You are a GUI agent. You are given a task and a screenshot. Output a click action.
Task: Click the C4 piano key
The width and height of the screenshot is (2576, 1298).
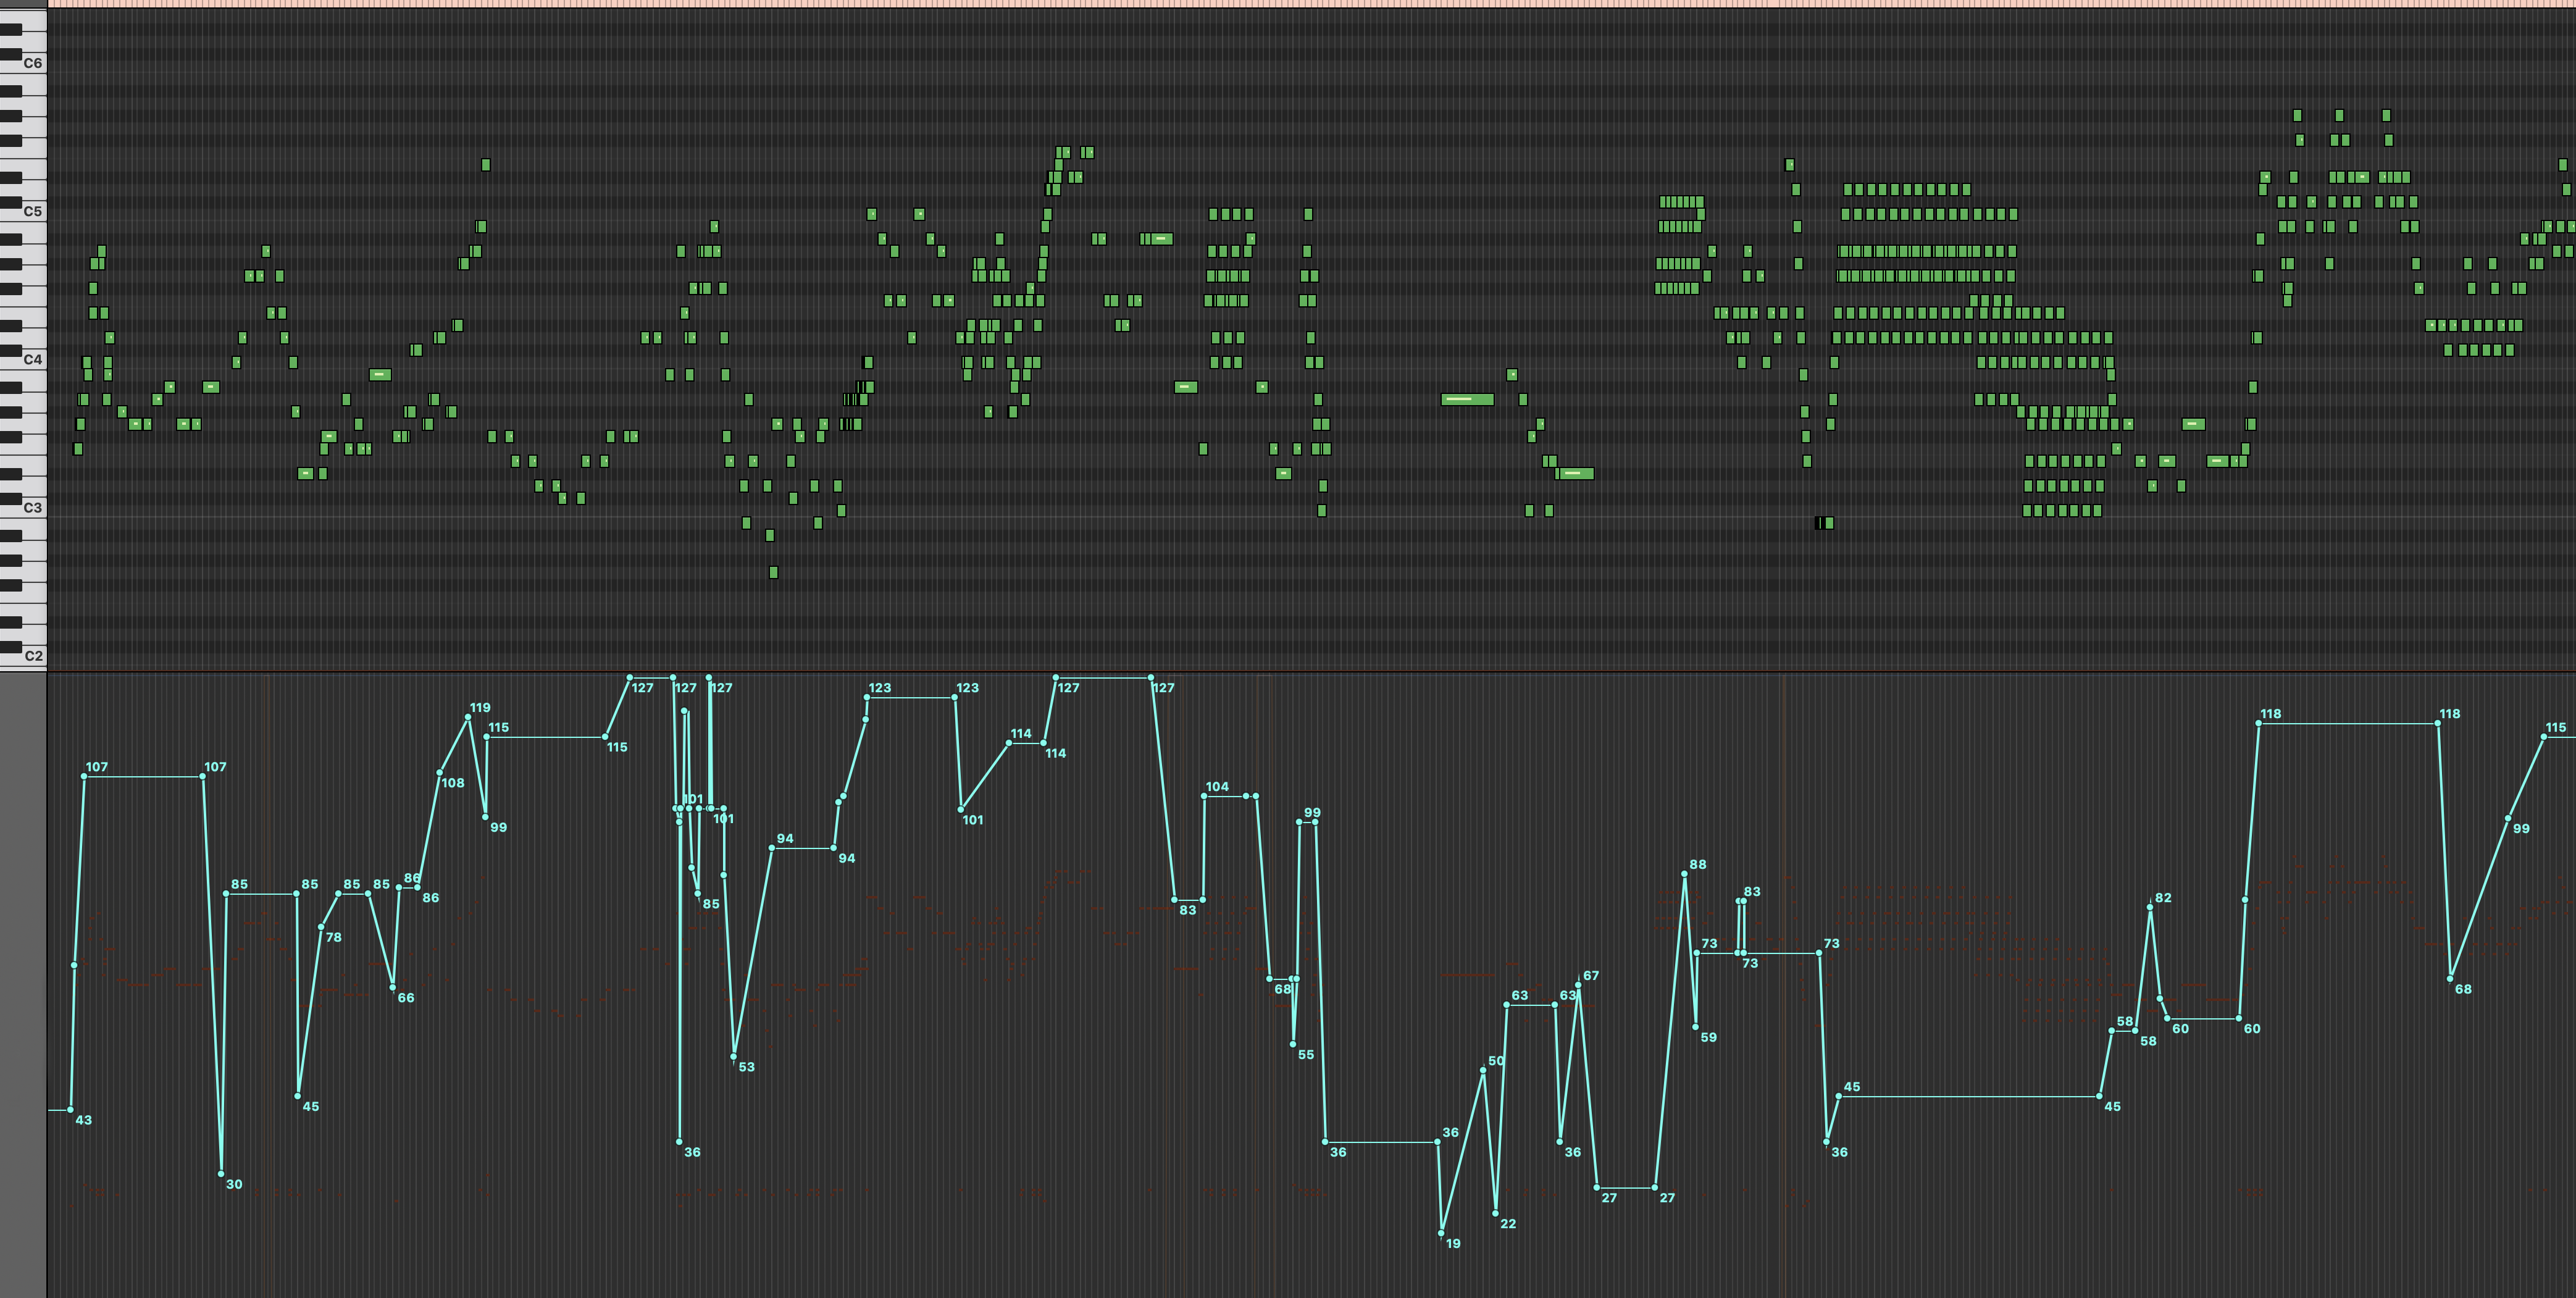[x=32, y=359]
